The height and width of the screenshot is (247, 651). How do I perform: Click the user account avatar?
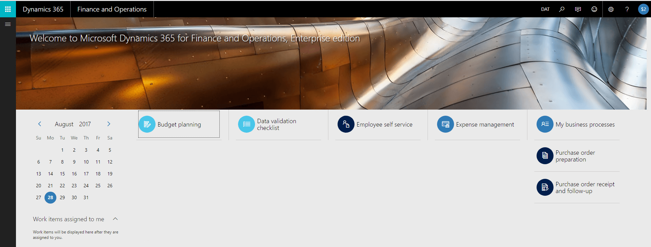coord(643,9)
